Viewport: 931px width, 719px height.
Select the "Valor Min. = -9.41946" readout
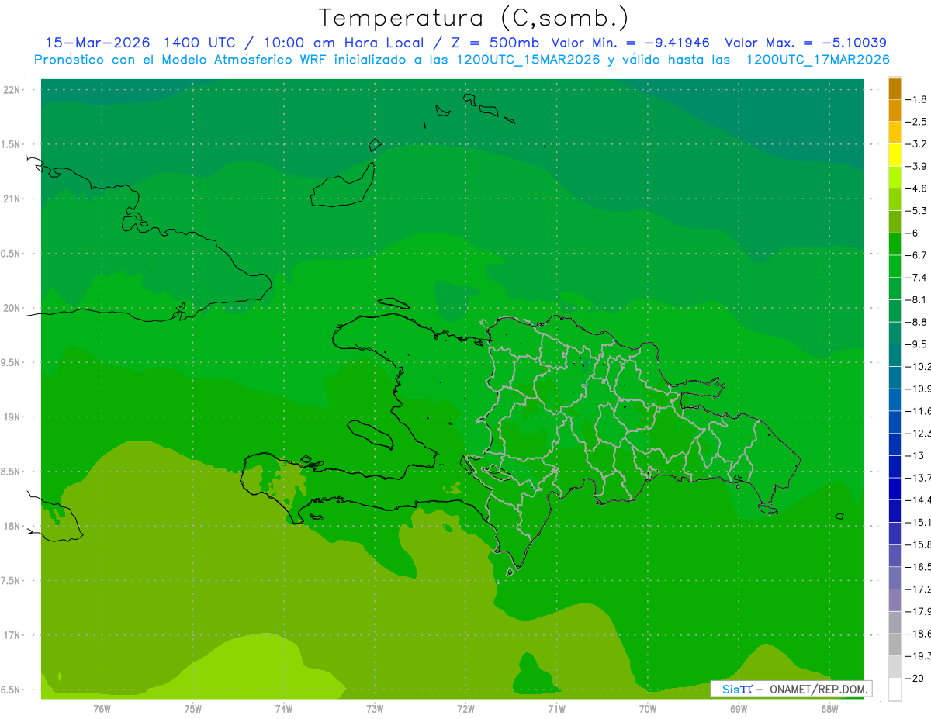click(631, 43)
